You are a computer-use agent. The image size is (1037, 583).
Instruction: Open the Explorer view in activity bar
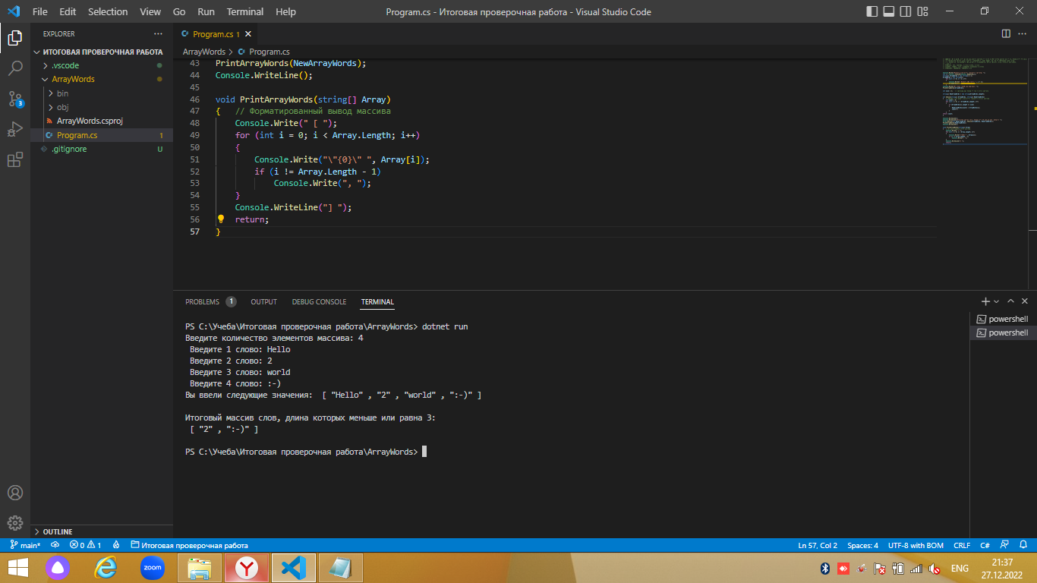pos(15,38)
